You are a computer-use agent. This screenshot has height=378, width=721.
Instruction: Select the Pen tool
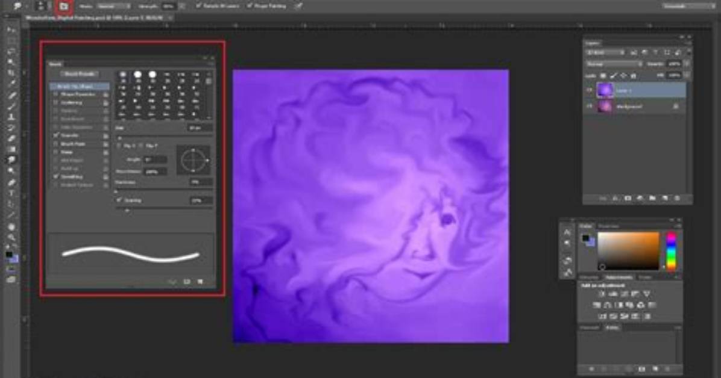click(11, 182)
